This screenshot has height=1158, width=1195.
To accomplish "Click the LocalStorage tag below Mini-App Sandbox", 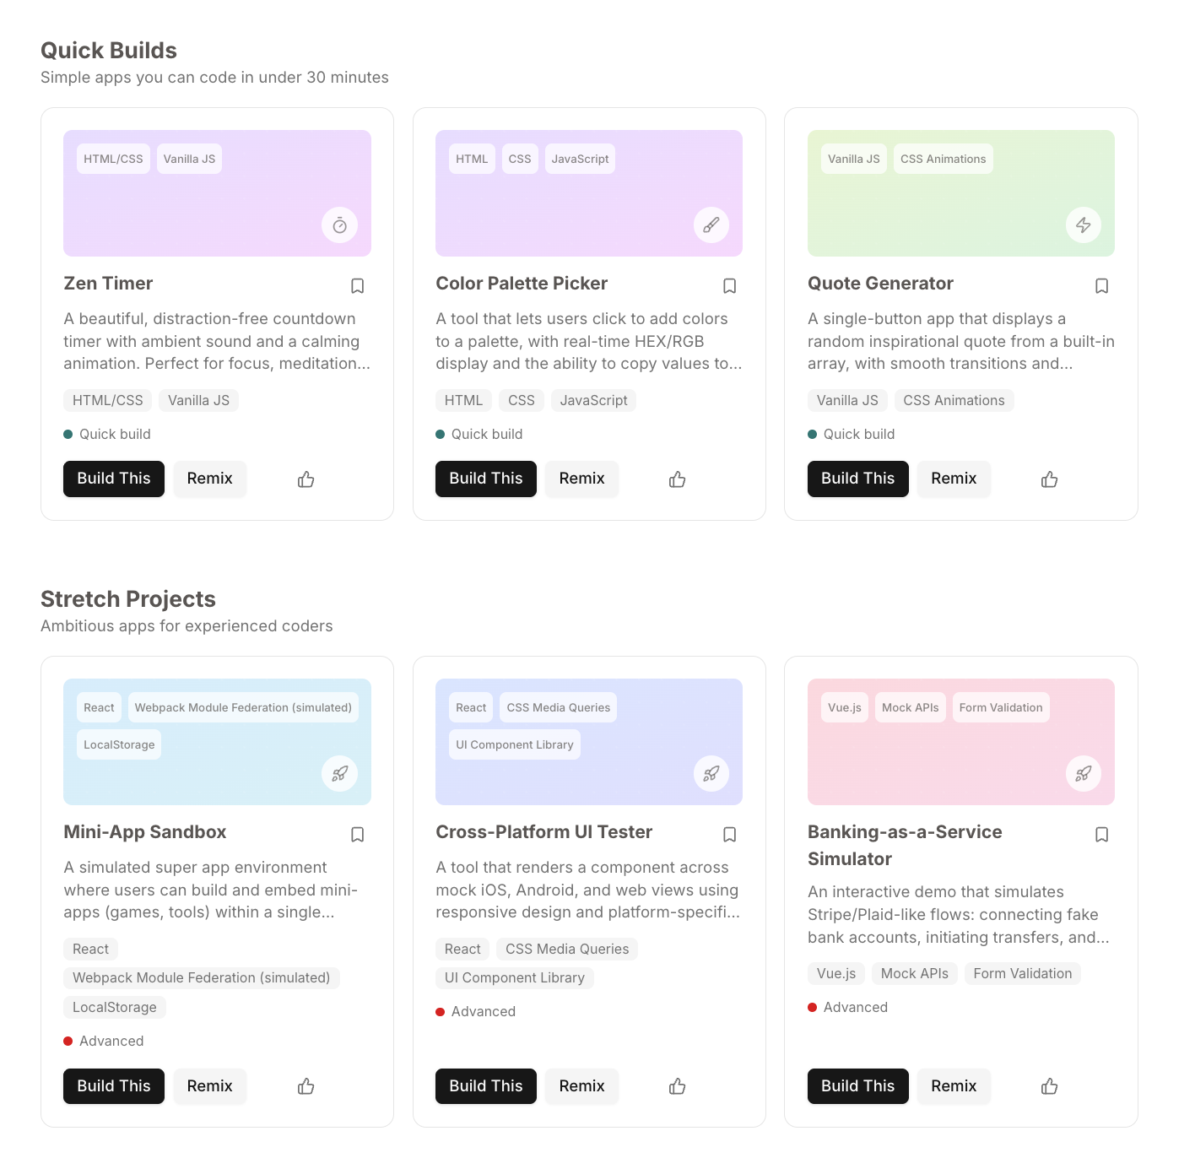I will coord(114,1007).
